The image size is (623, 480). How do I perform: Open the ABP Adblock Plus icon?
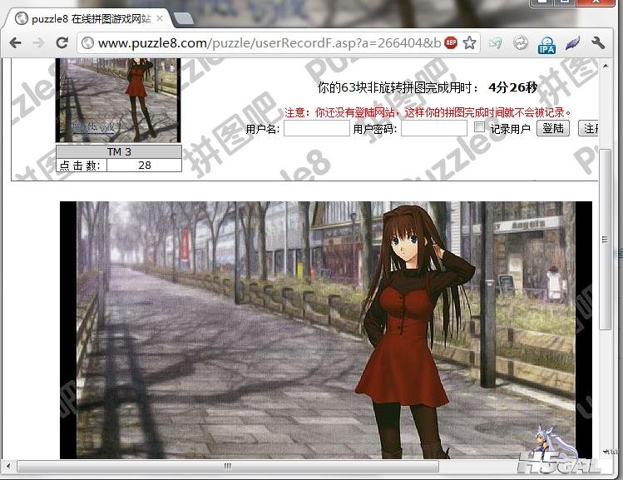coord(451,42)
